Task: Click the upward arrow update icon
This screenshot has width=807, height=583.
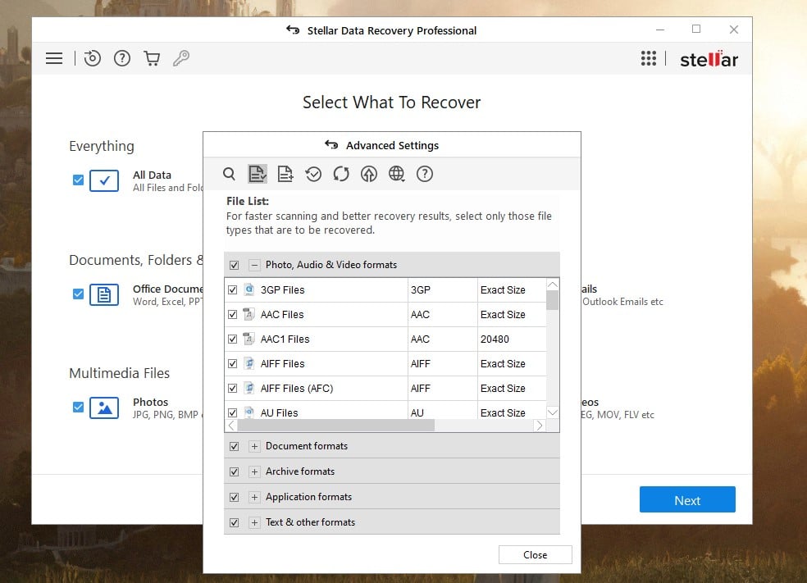Action: point(368,174)
